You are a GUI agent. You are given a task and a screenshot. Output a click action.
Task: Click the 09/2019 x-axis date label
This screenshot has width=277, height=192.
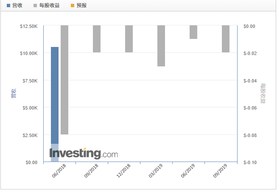click(x=220, y=171)
